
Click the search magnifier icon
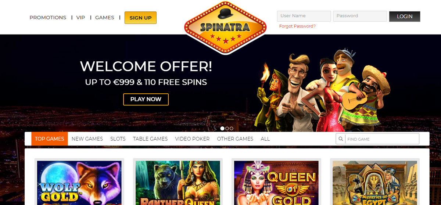click(341, 139)
